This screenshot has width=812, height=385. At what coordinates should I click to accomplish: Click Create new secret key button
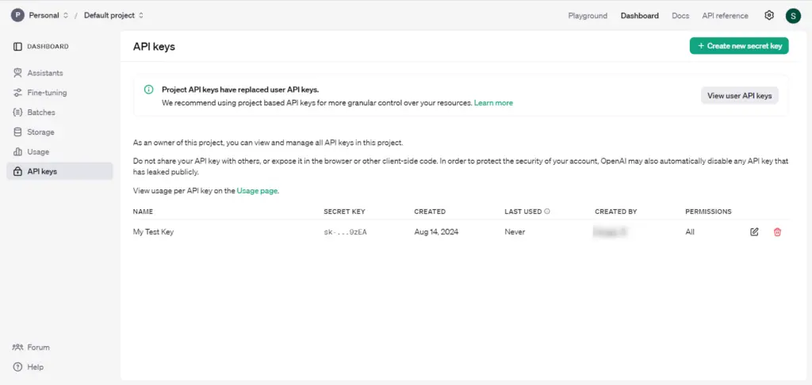[x=739, y=46]
